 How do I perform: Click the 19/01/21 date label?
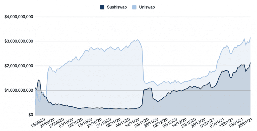point(236,122)
